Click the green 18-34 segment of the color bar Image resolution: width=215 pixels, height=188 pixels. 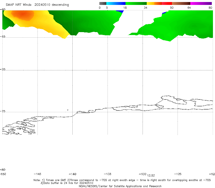[136, 3]
